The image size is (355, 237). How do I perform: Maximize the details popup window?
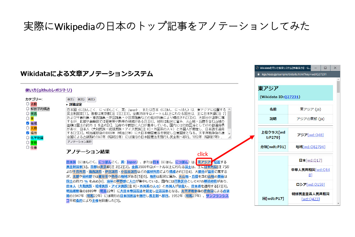point(325,68)
